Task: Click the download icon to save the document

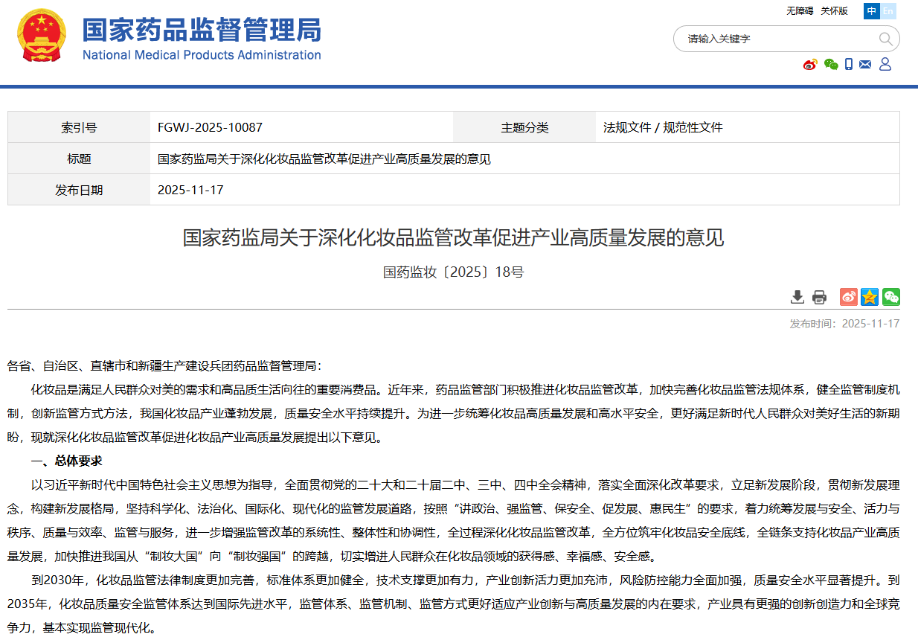Action: pyautogui.click(x=797, y=296)
